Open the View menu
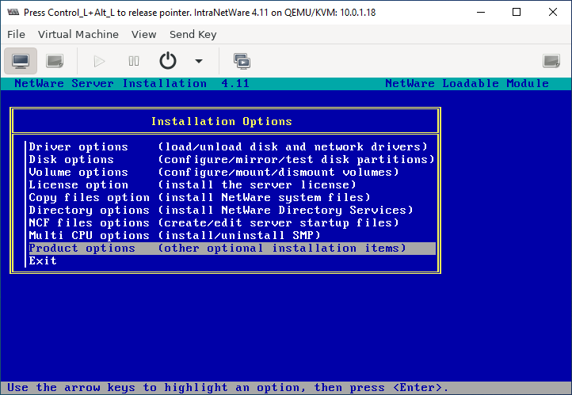 click(143, 34)
